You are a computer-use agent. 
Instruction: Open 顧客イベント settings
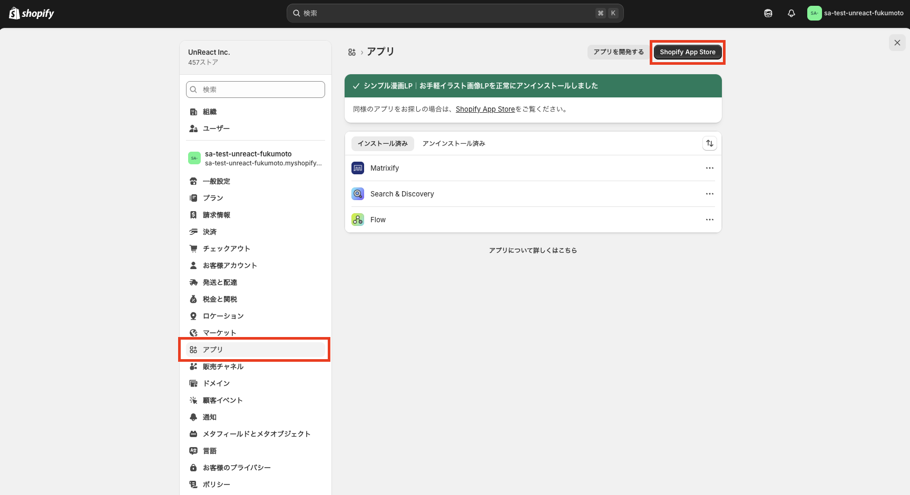(x=256, y=400)
